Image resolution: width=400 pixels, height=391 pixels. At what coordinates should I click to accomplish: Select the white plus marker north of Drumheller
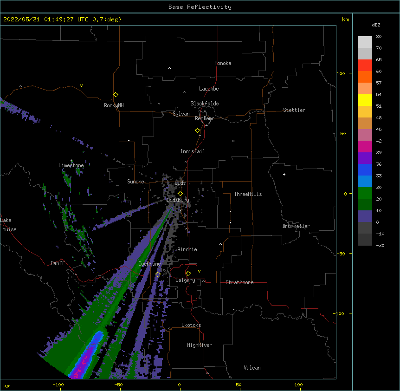284,174
